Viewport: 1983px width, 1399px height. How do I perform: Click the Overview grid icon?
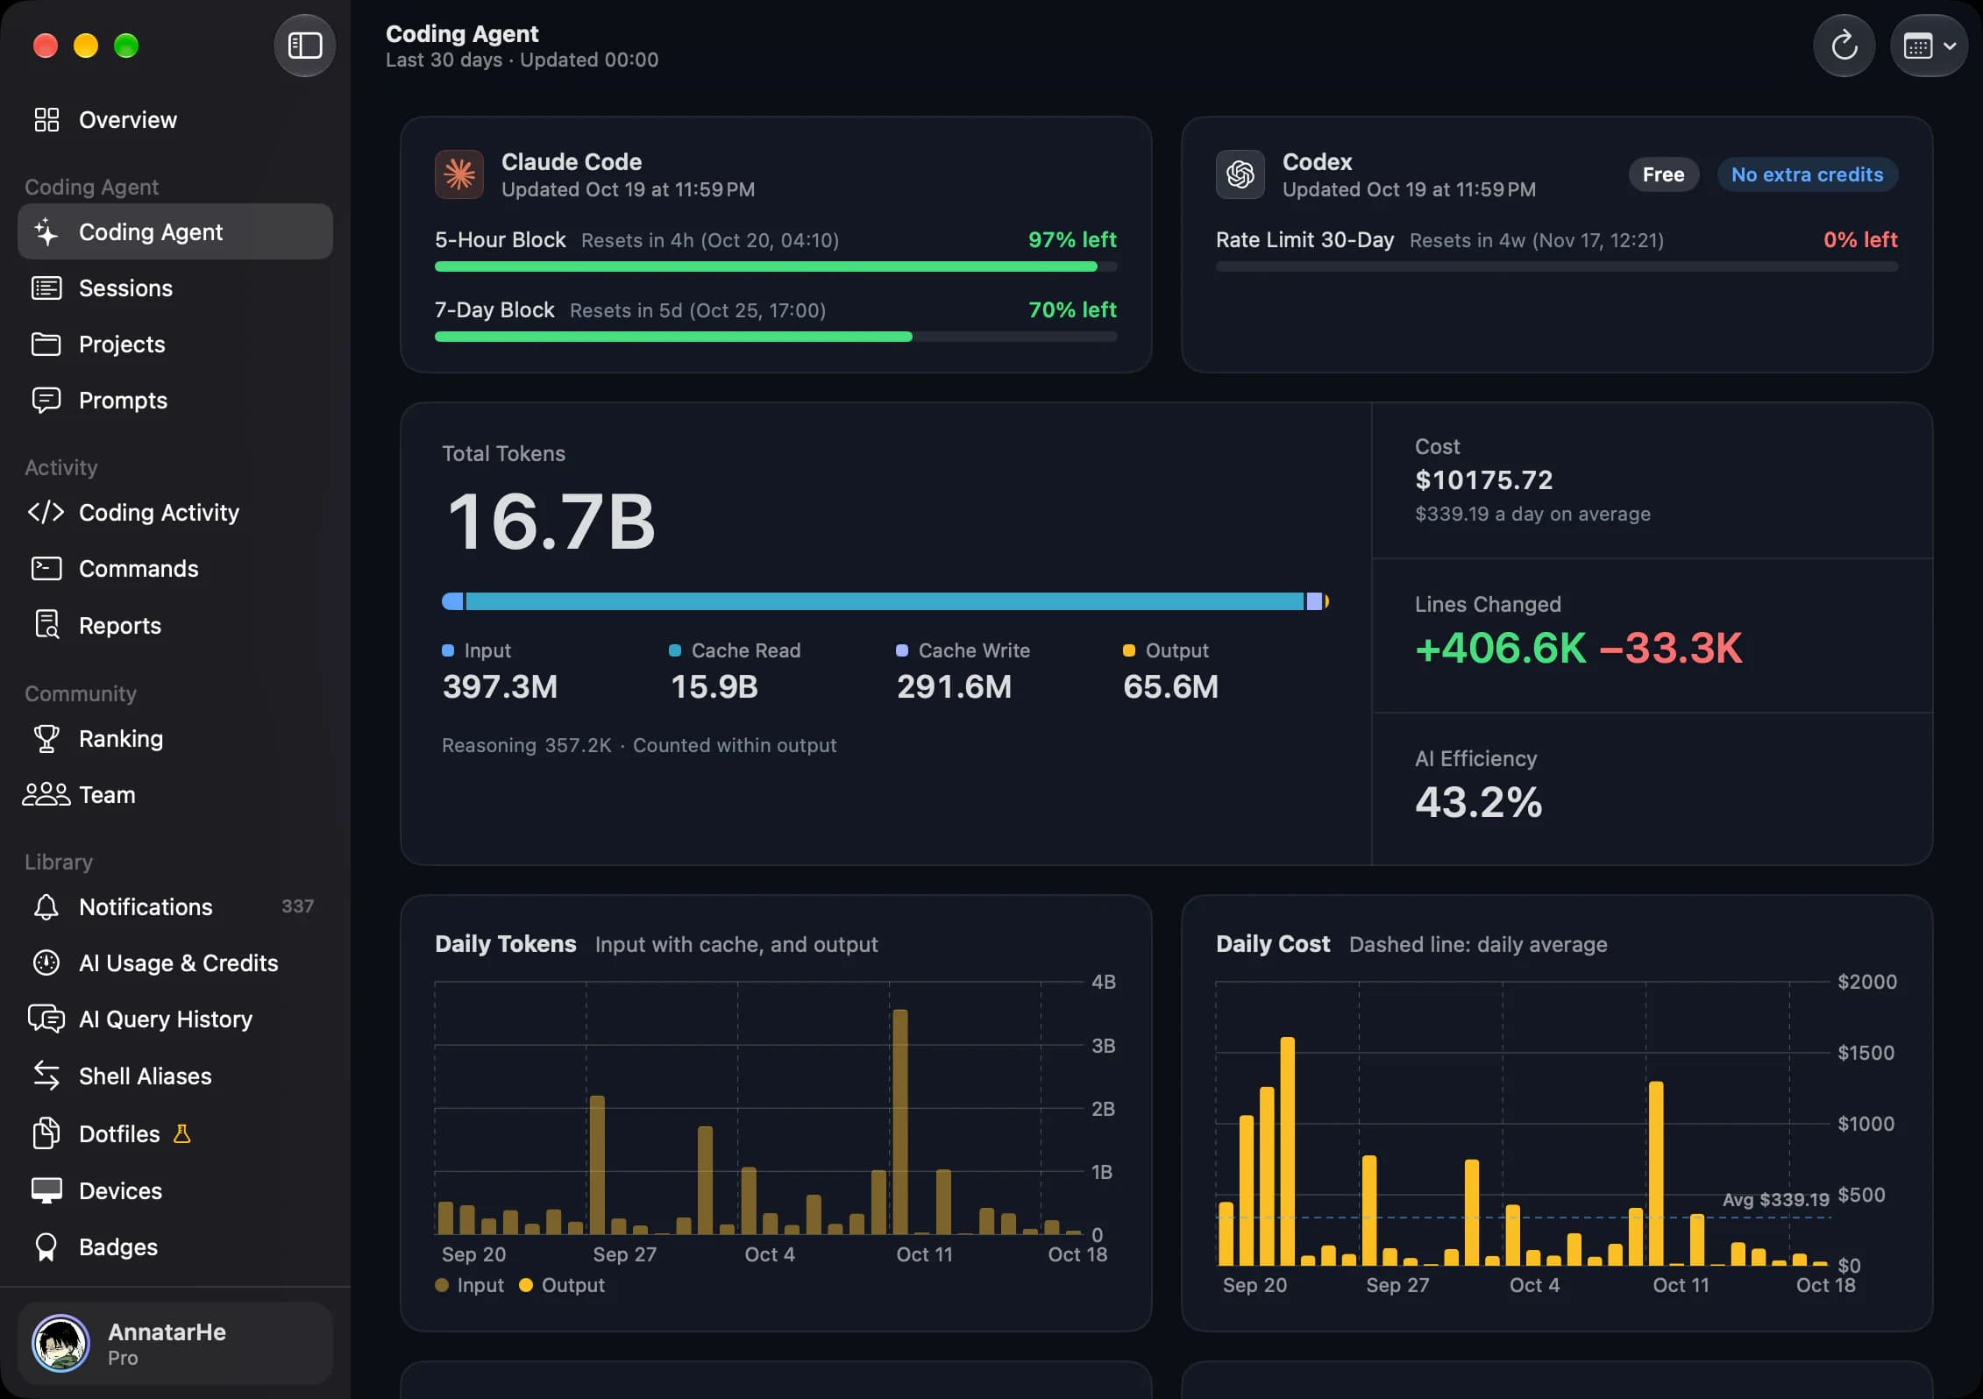tap(46, 120)
